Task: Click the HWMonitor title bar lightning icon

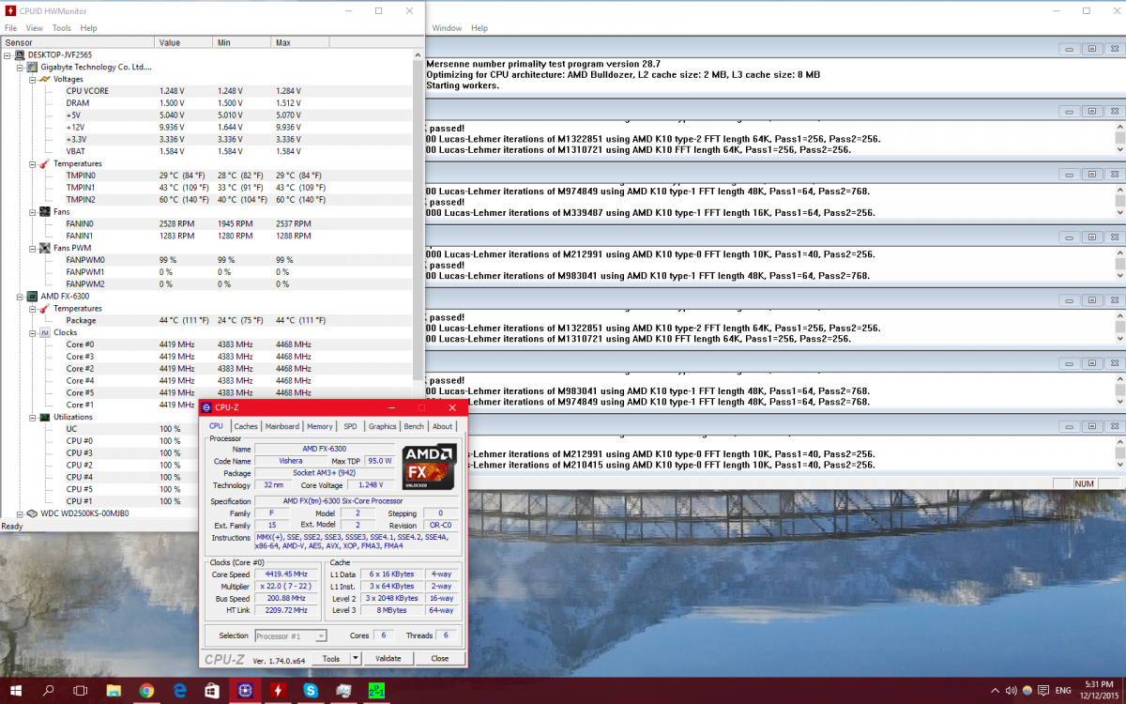Action: [8, 10]
